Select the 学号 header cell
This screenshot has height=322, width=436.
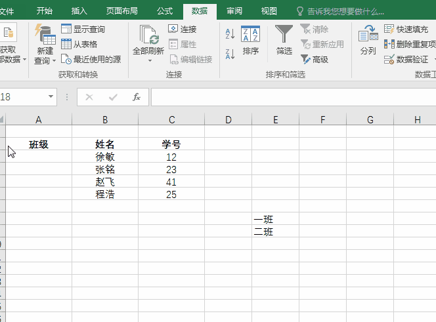pos(171,144)
